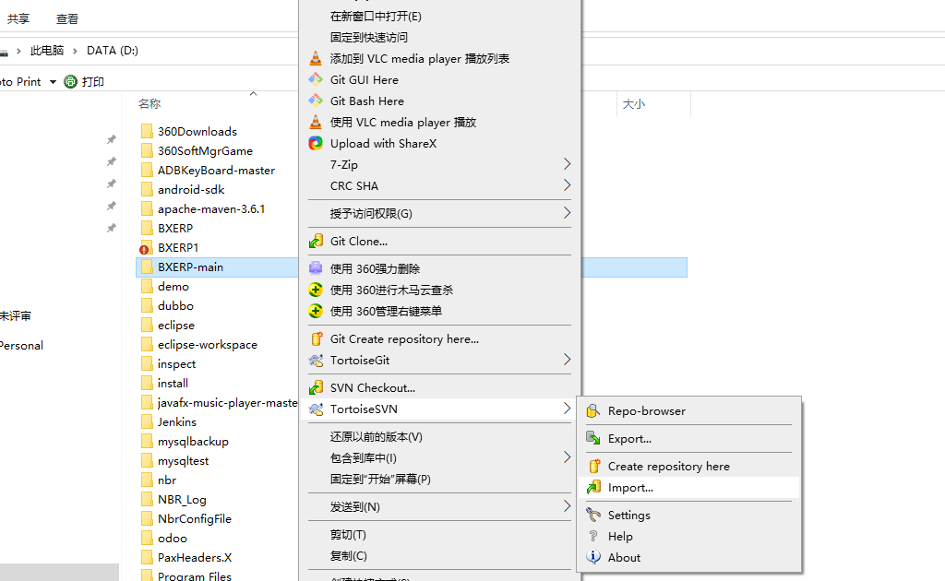Click the Jenkins folder icon

(147, 422)
